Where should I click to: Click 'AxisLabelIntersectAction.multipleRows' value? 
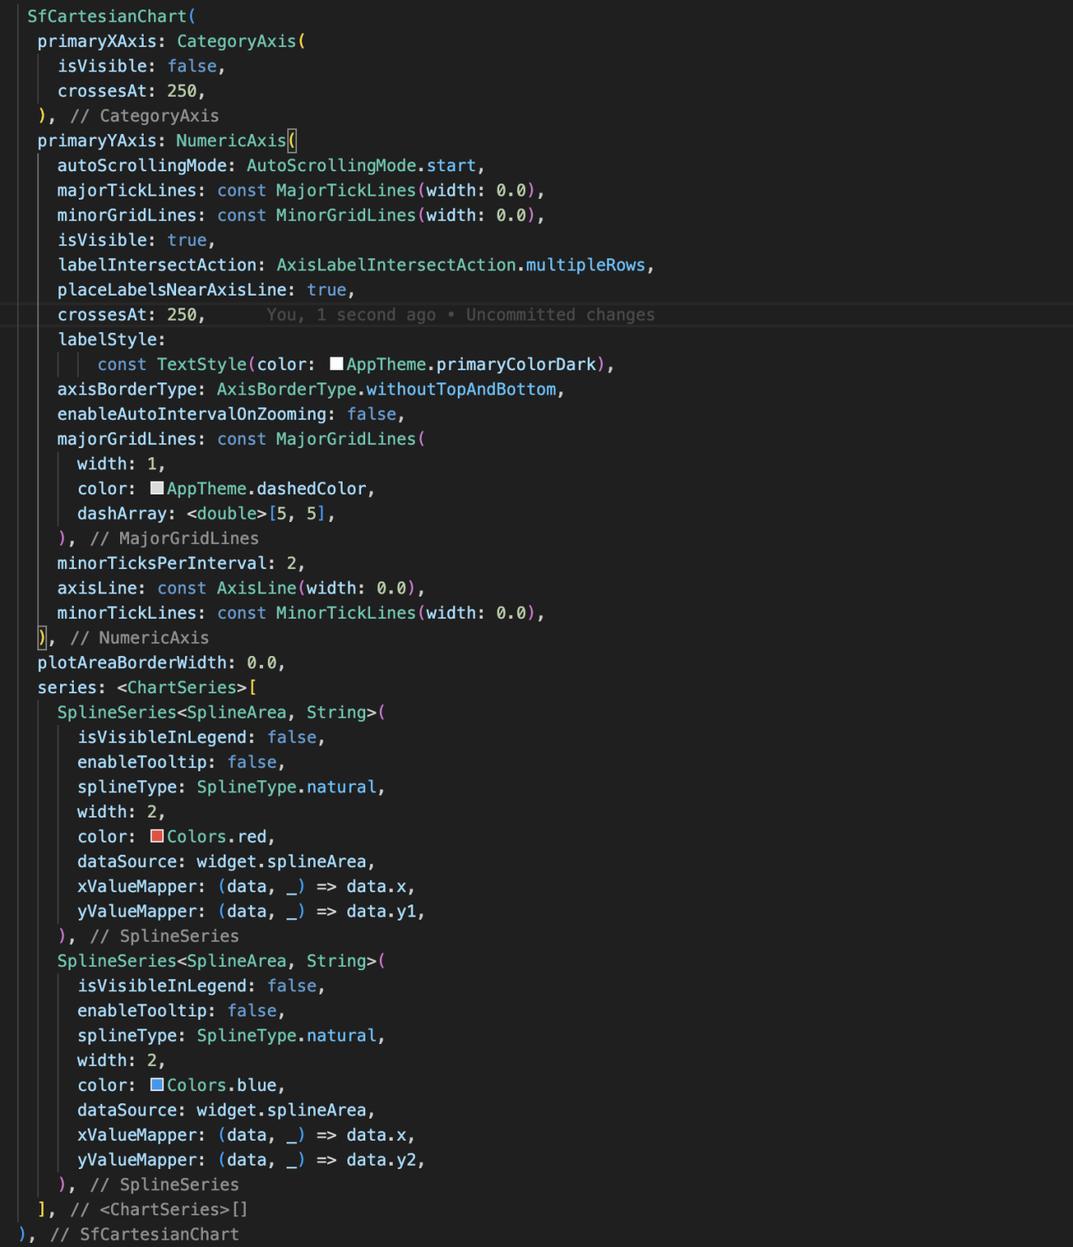pos(461,265)
